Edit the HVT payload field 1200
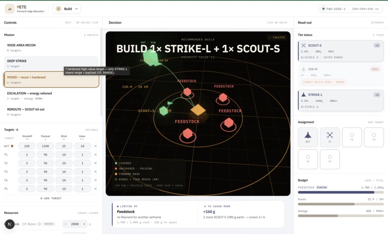The image size is (388, 234). click(x=45, y=146)
